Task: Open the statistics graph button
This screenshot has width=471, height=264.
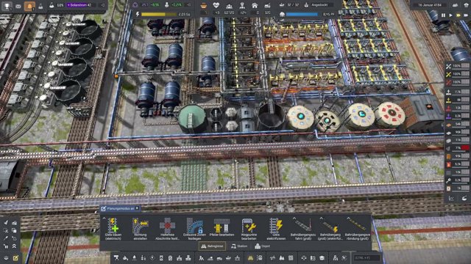Action: 451,198
